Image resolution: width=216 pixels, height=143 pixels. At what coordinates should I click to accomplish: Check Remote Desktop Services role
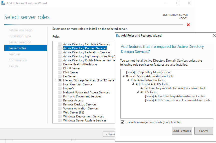(x=60, y=104)
